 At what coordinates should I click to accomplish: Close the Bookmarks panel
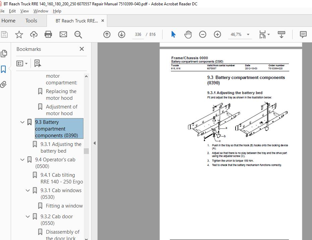(x=82, y=49)
